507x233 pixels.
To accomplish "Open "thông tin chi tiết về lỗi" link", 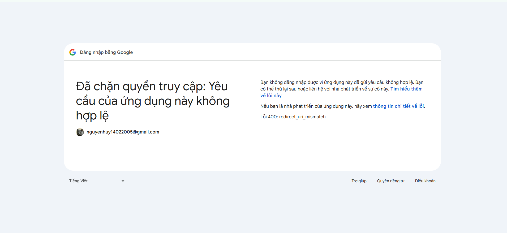I will pyautogui.click(x=398, y=106).
